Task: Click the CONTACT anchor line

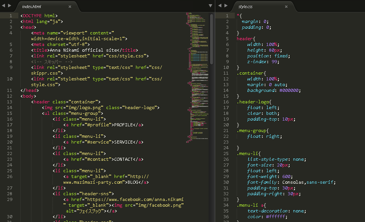Action: pyautogui.click(x=103, y=159)
